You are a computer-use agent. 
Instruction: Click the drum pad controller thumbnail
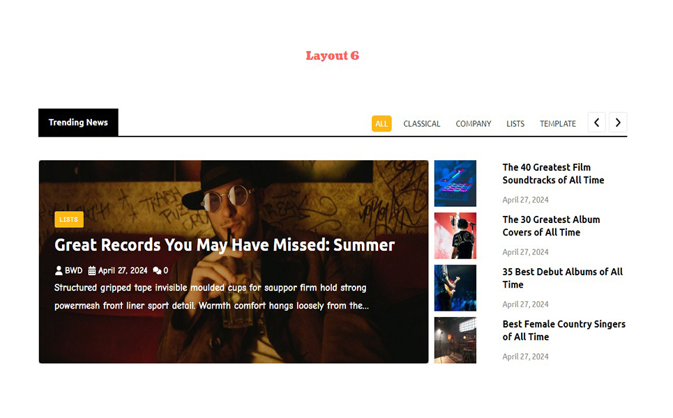(455, 183)
